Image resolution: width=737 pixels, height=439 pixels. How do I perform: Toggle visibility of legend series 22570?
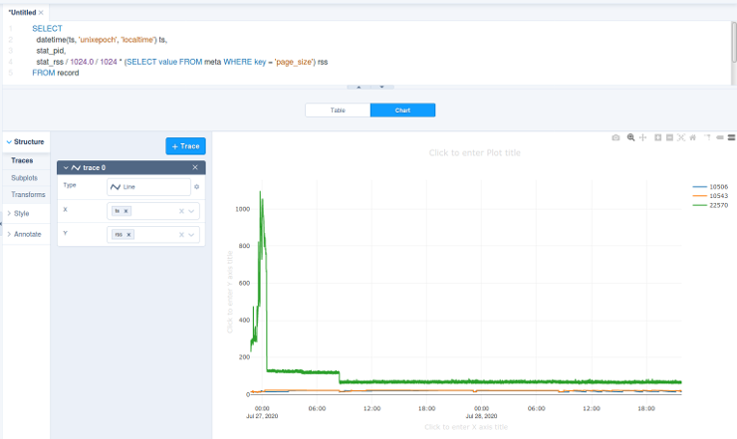pyautogui.click(x=717, y=205)
